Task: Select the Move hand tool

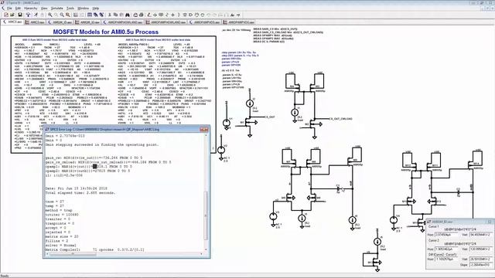Action: tap(196, 15)
